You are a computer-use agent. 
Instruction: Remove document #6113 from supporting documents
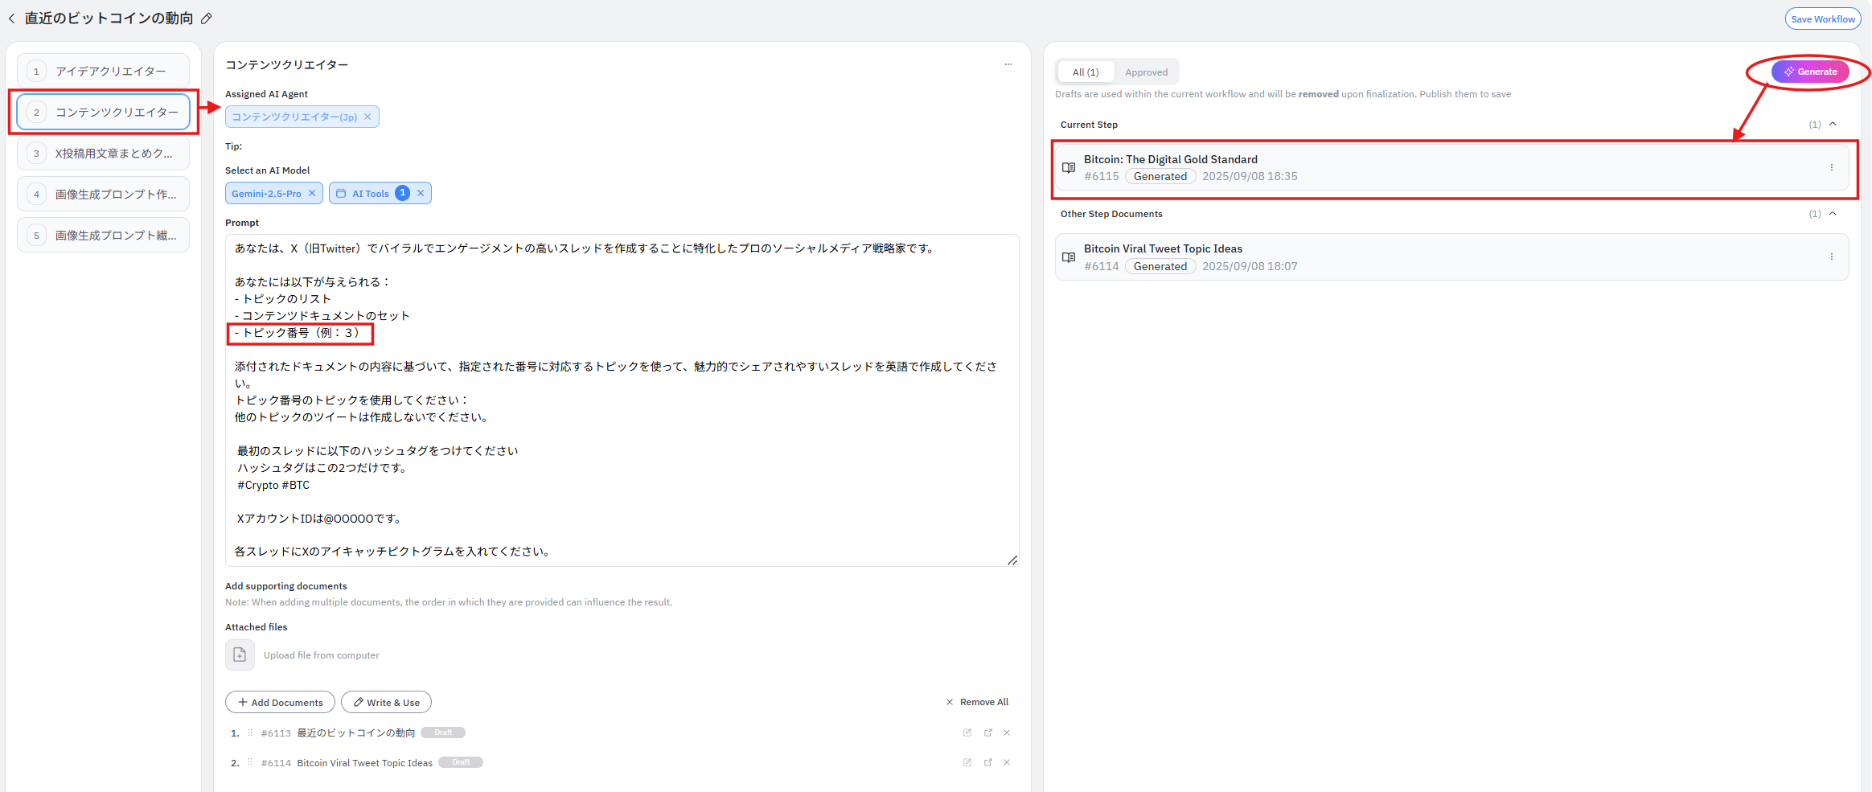click(x=1007, y=732)
